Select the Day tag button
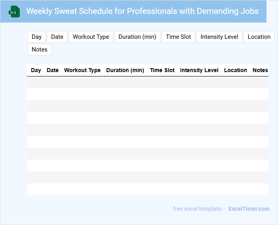This screenshot has width=278, height=225. (37, 37)
